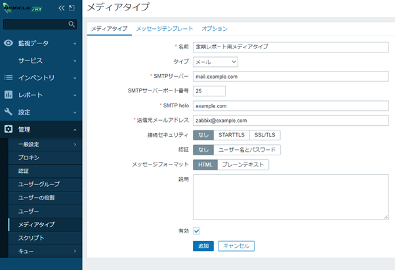Click the キャンセル button
The height and width of the screenshot is (270, 395).
pyautogui.click(x=236, y=246)
